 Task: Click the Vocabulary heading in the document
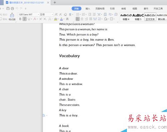tap(69, 56)
